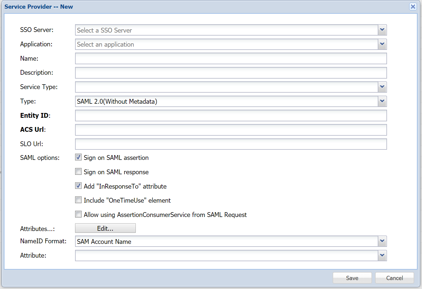Image resolution: width=422 pixels, height=289 pixels.
Task: Expand the Type SAML 2.0 dropdown
Action: [382, 101]
